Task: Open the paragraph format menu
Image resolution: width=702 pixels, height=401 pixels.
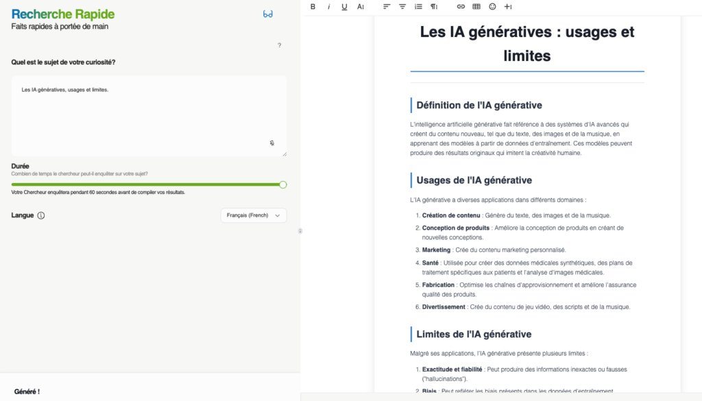Action: tap(434, 7)
